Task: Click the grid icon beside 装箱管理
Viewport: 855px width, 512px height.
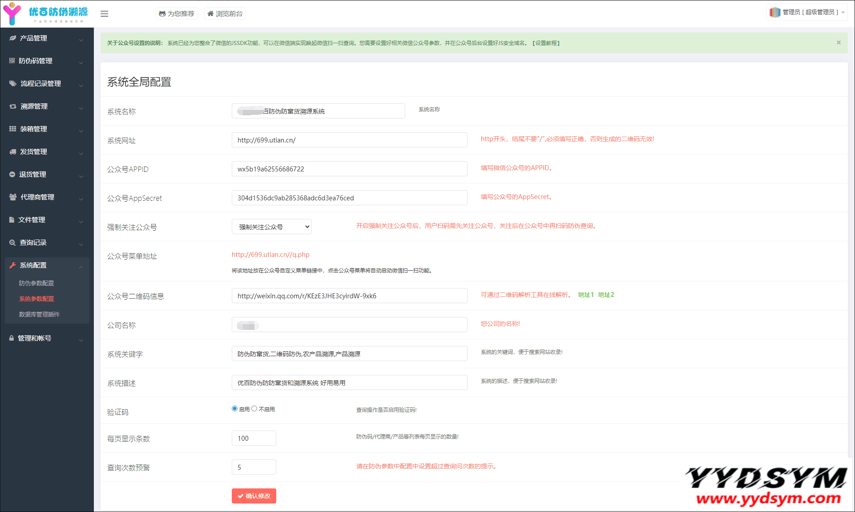Action: coord(12,129)
